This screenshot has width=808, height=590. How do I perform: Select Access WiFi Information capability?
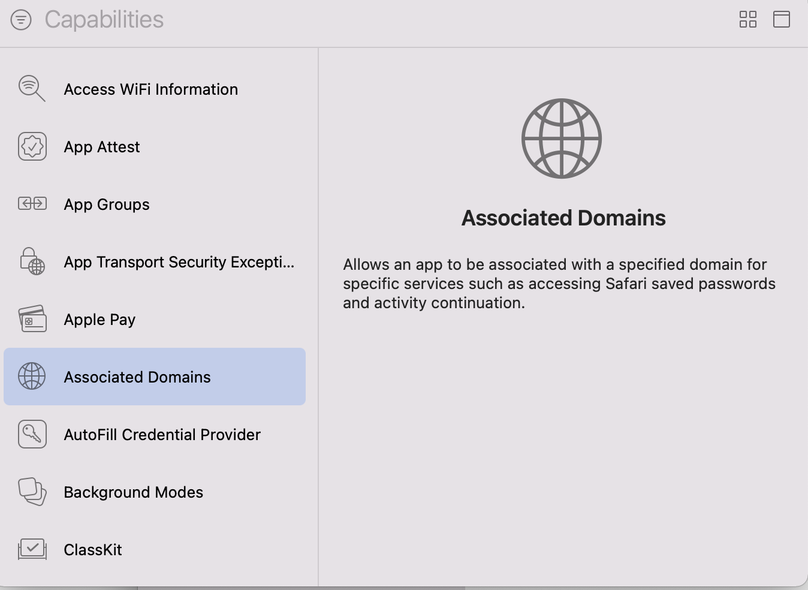point(155,89)
